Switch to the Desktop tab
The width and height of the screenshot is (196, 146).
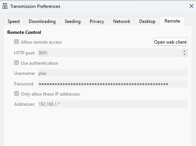[x=147, y=21]
